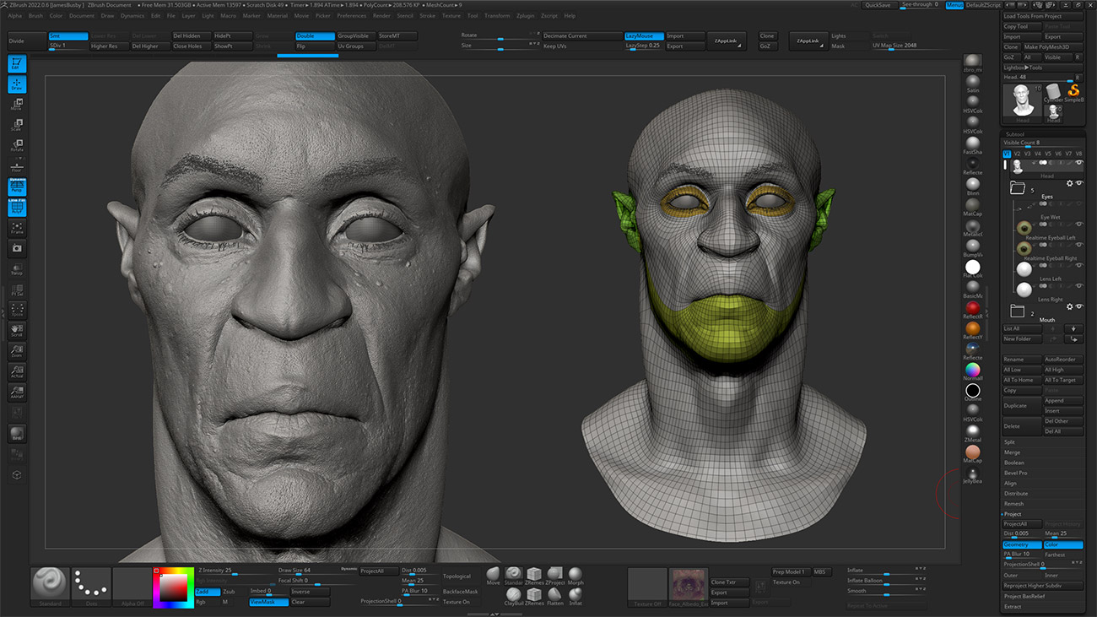Choose the NormalRGB material sphere

tap(973, 371)
